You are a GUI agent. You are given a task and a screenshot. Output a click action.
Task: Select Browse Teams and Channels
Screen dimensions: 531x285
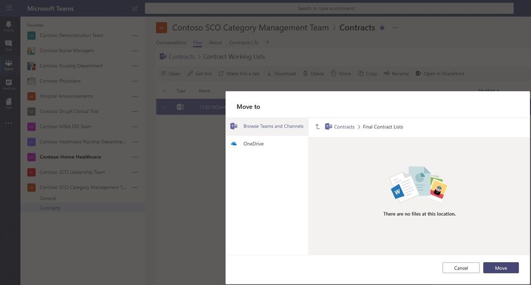[267, 126]
